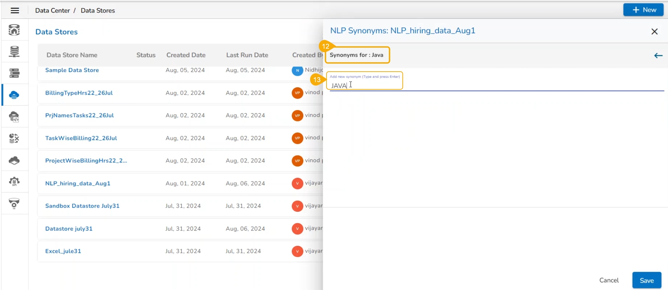Cancel the synonym changes
Screen dimensions: 668x290
click(609, 280)
